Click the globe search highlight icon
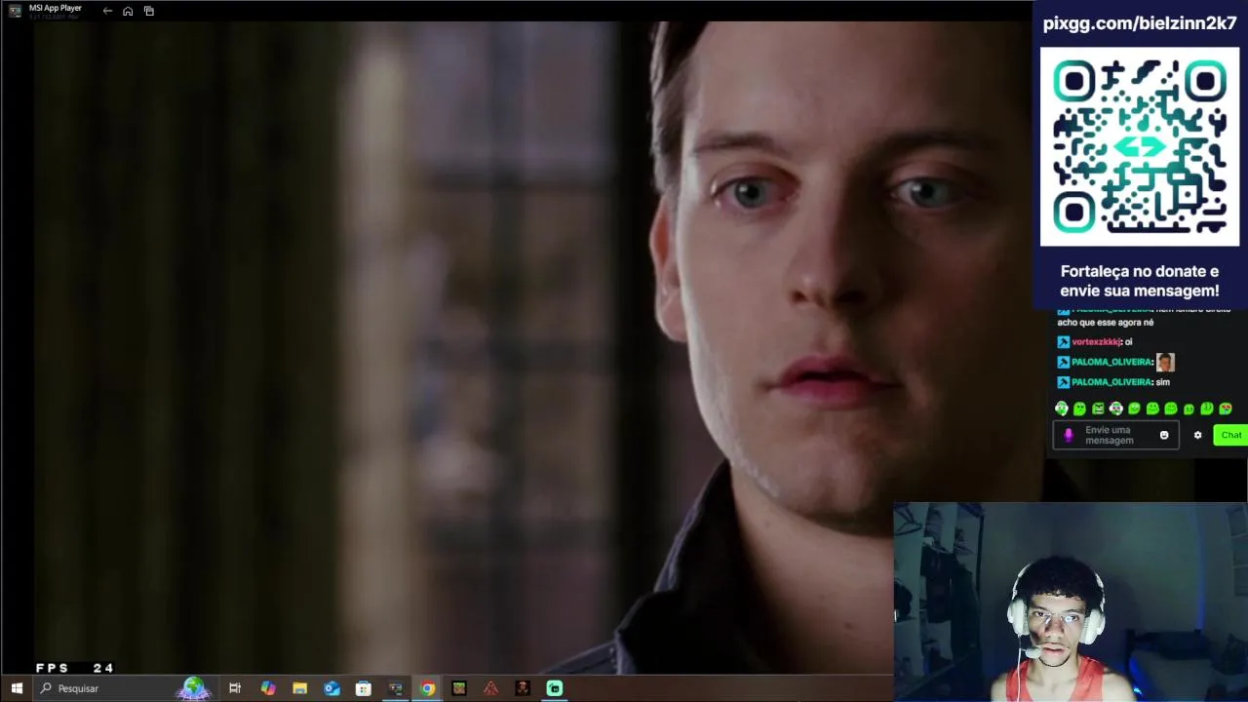Image resolution: width=1248 pixels, height=702 pixels. [194, 688]
